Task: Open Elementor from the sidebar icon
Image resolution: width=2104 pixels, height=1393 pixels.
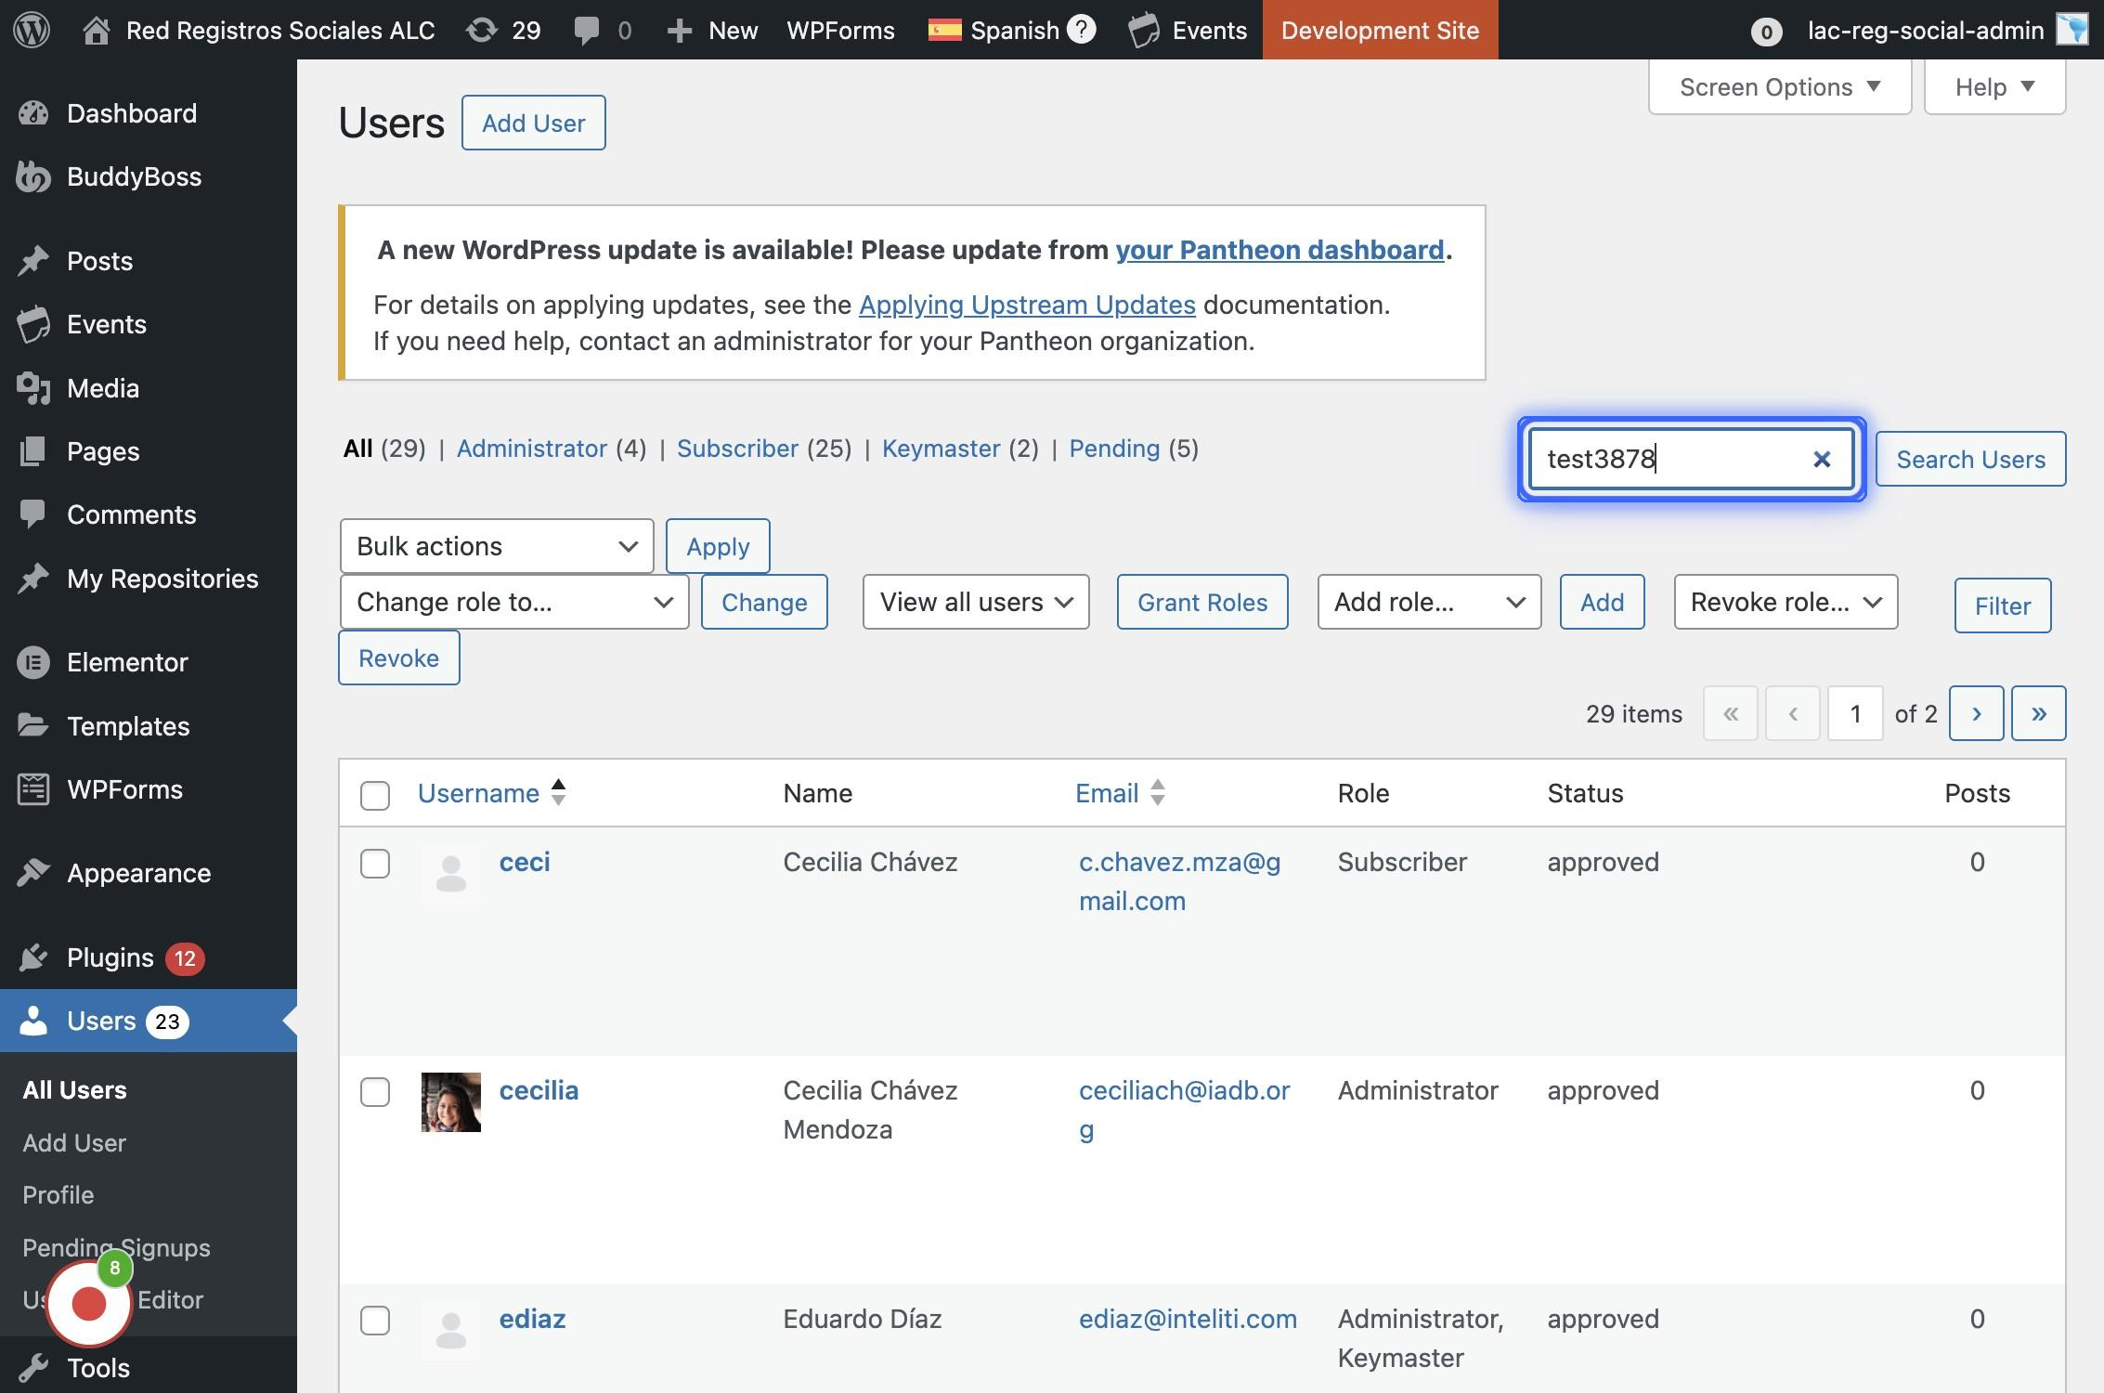Action: 33,662
